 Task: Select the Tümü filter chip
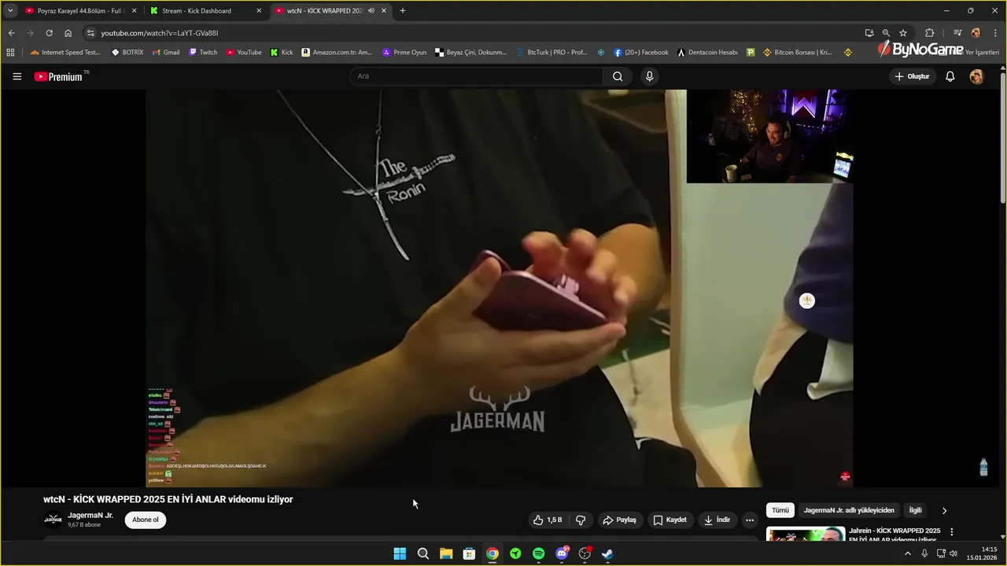pos(780,510)
